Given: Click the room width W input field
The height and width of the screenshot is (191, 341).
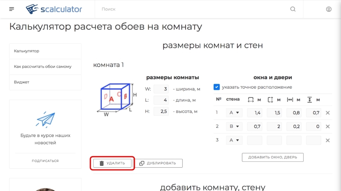Looking at the screenshot, I should 161,89.
